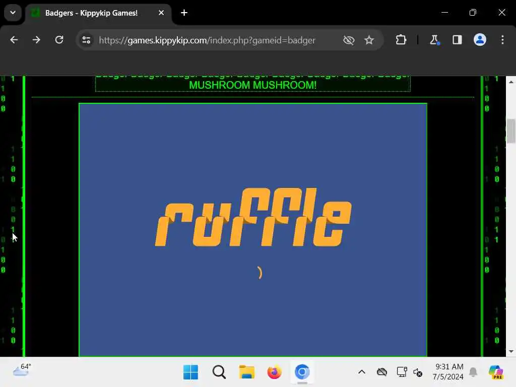Viewport: 516px width, 387px height.
Task: Go forward to the next page
Action: pos(36,40)
